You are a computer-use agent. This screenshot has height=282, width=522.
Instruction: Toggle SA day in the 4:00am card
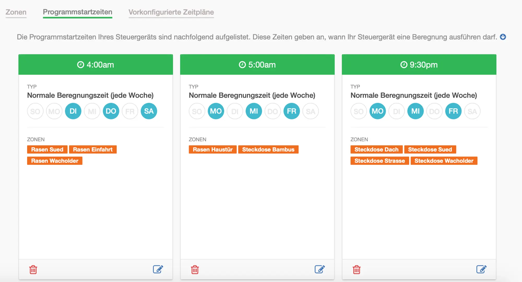[149, 111]
